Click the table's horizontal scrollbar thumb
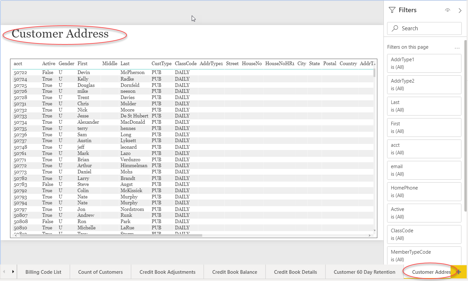The image size is (468, 281). 111,235
